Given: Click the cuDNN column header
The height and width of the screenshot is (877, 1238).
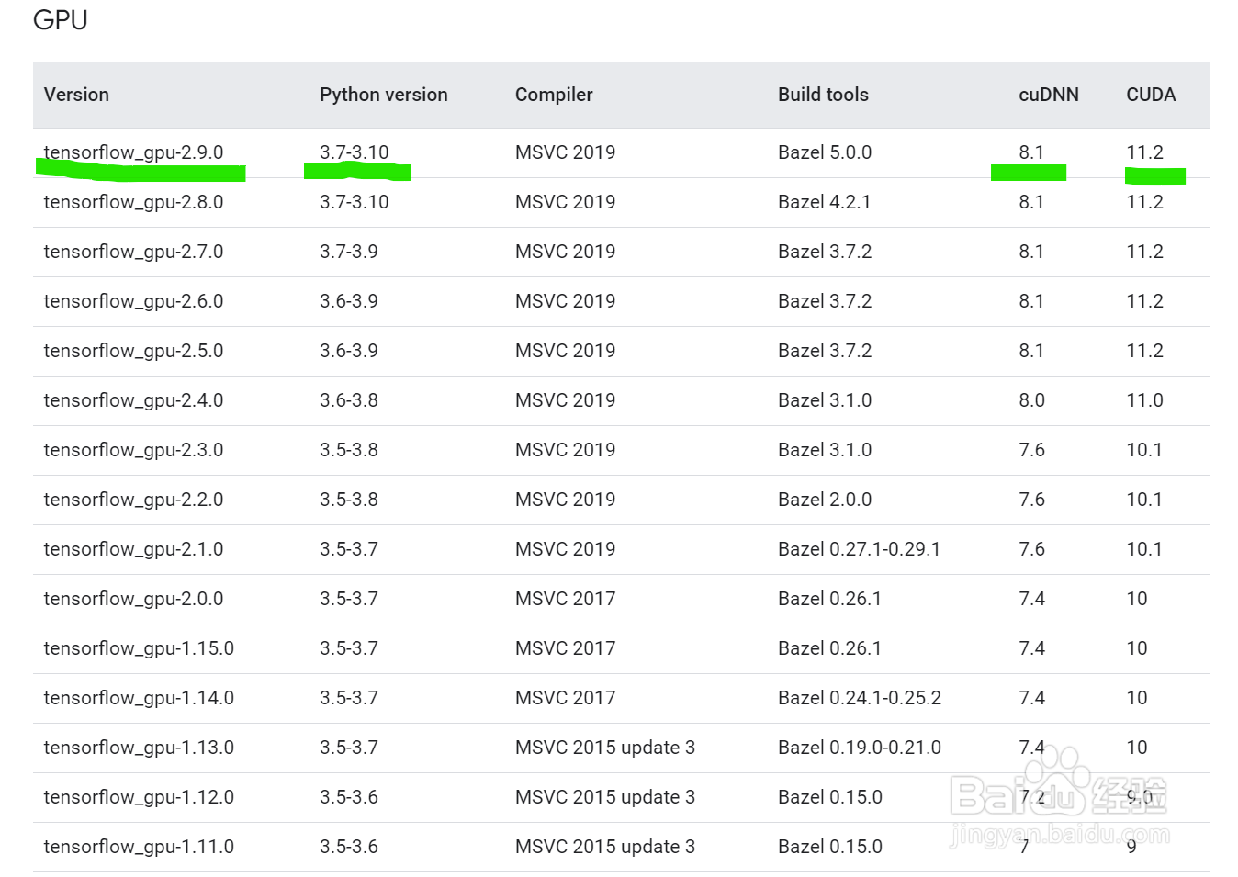Looking at the screenshot, I should (1048, 95).
